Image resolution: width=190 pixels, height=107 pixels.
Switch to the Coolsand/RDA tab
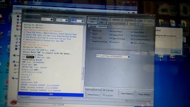(x=147, y=24)
